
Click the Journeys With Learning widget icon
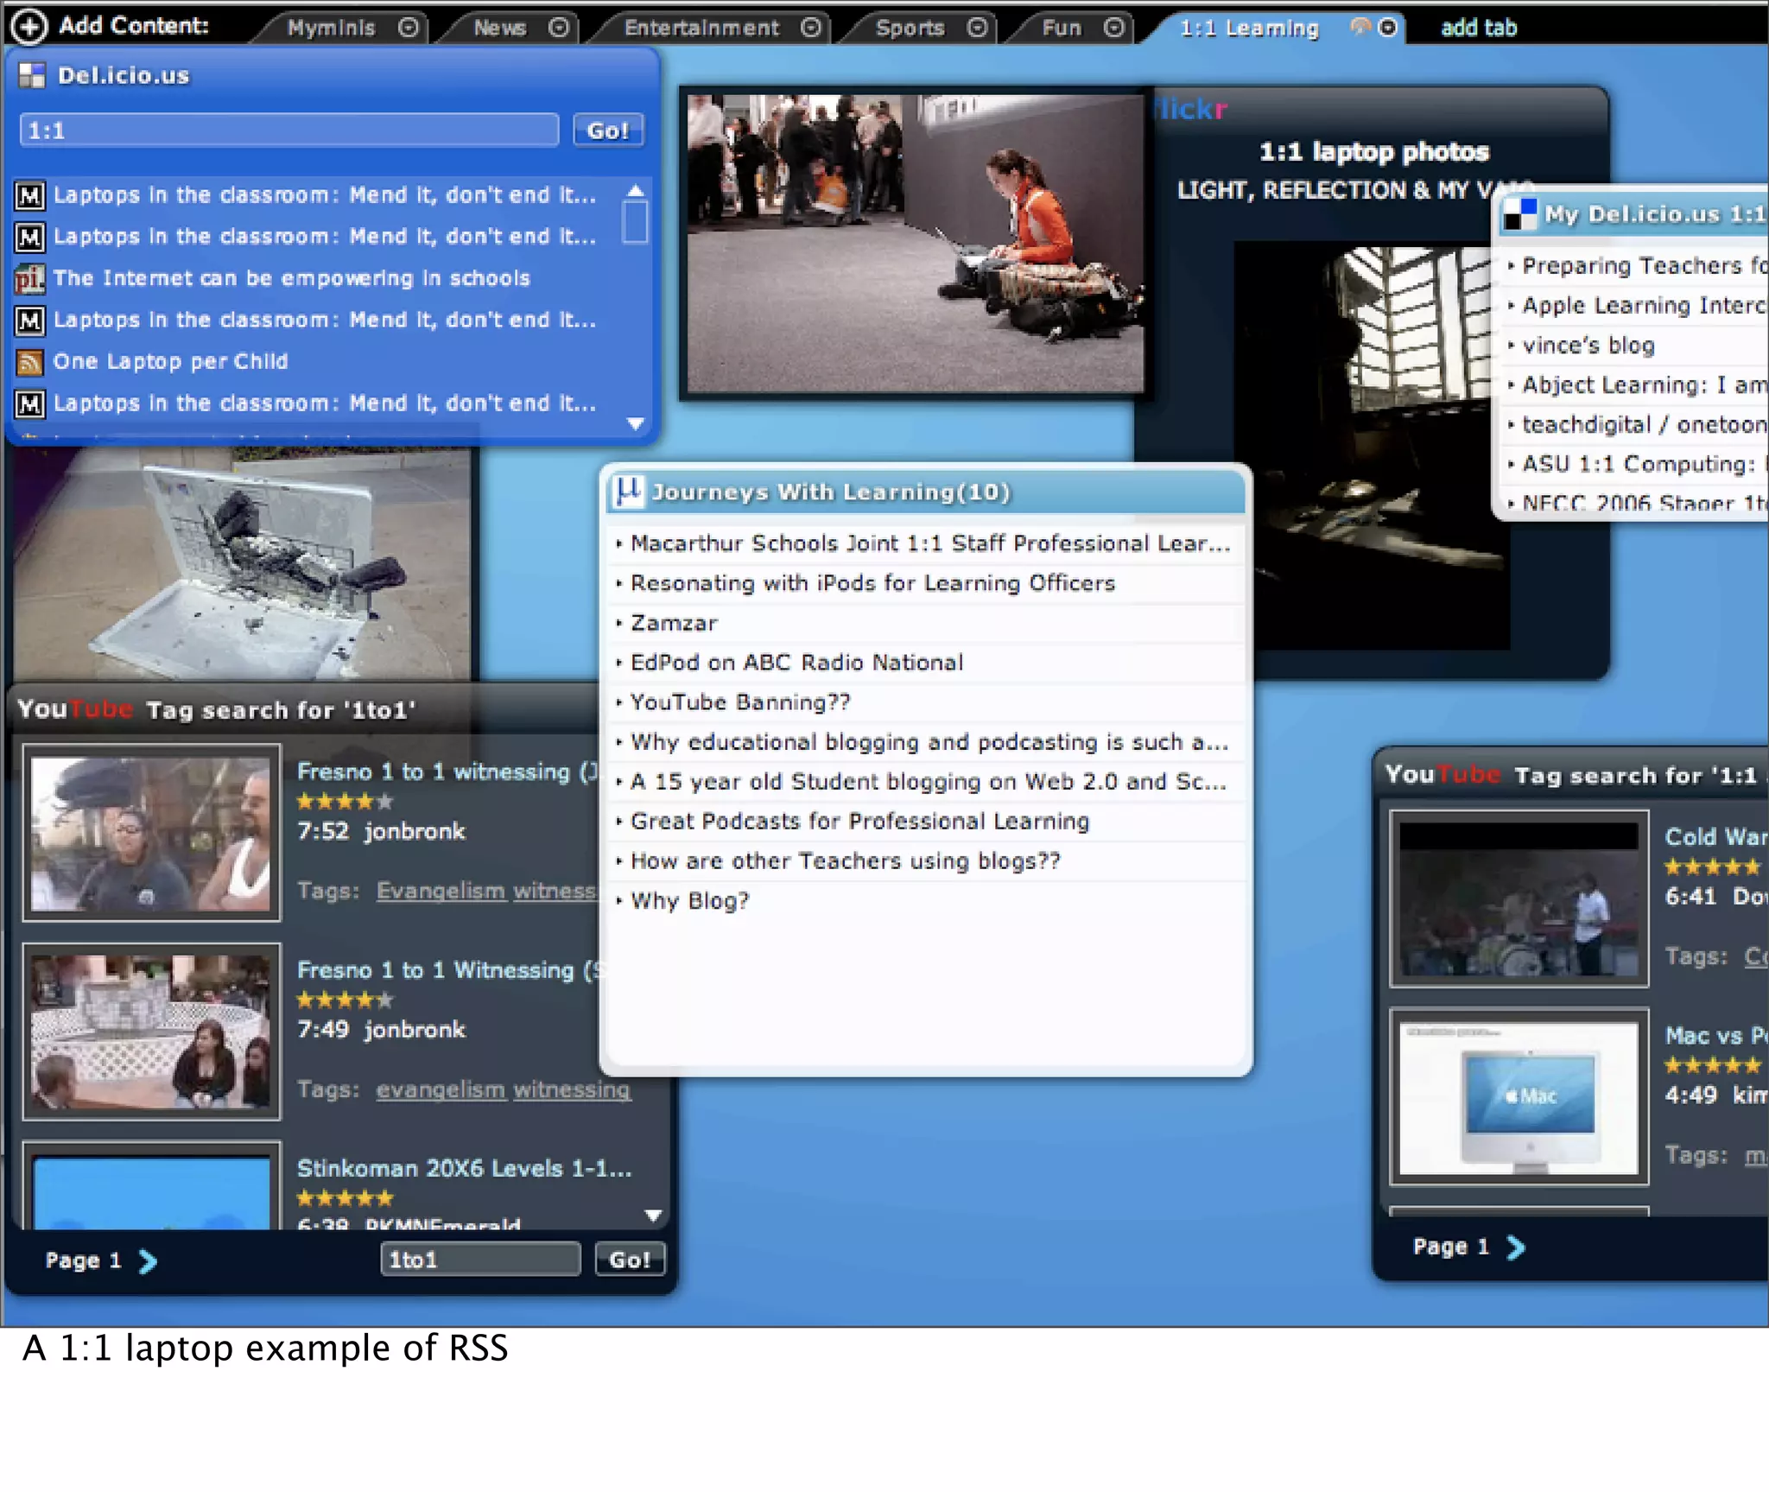(x=628, y=492)
